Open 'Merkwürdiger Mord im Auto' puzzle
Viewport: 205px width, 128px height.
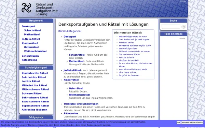(133, 37)
